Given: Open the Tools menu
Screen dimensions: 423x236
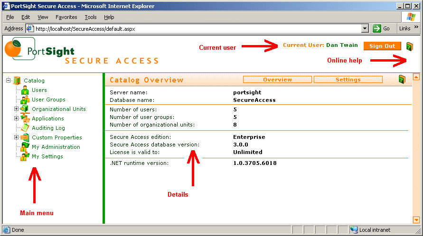Looking at the screenshot, I should [91, 17].
